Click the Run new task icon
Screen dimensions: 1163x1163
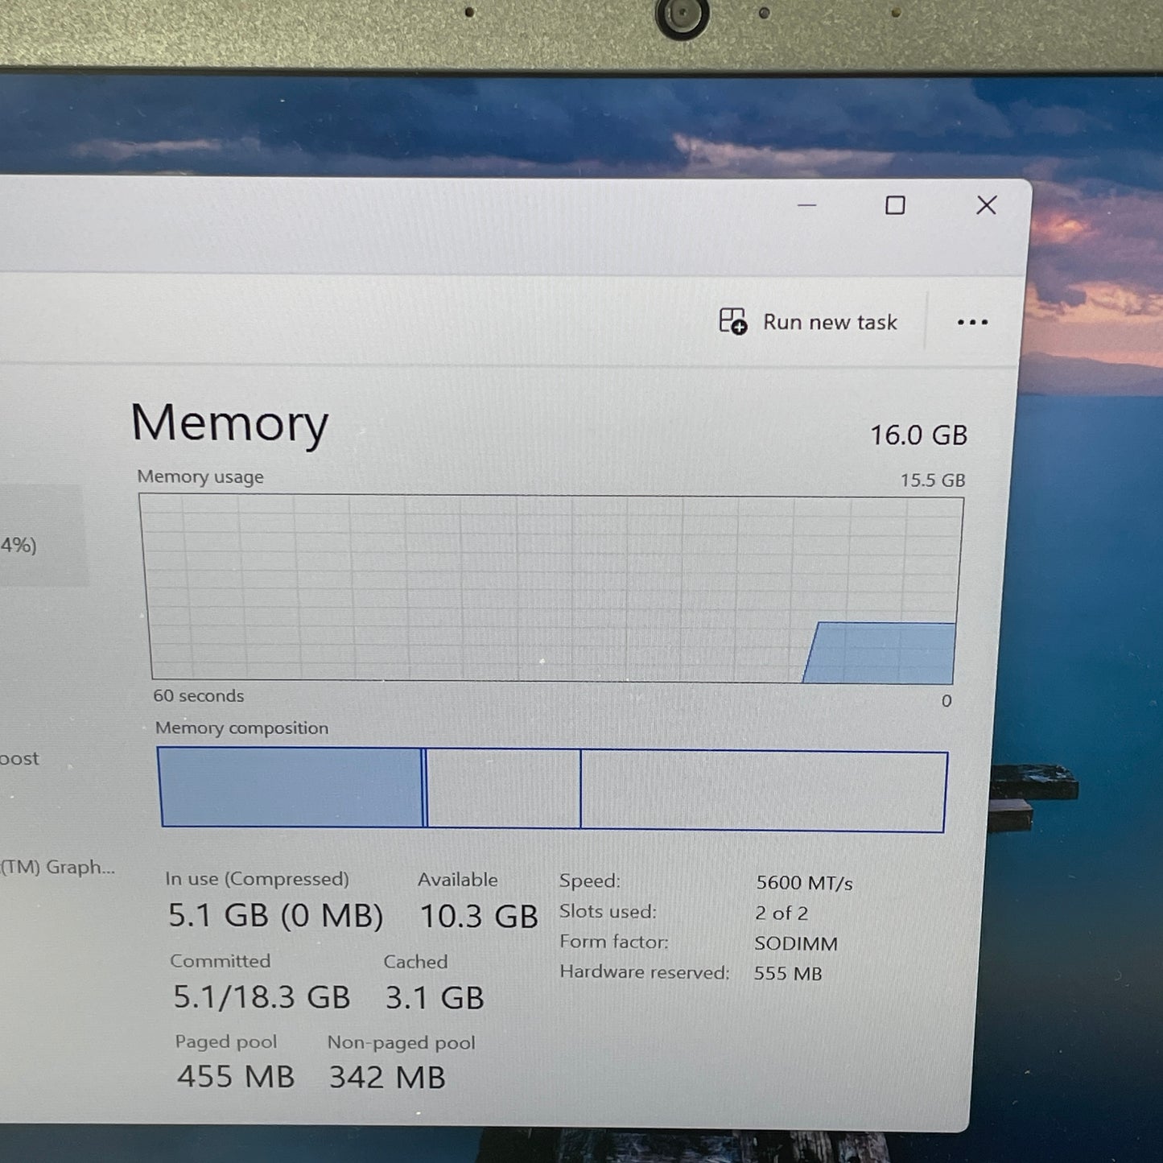point(732,321)
